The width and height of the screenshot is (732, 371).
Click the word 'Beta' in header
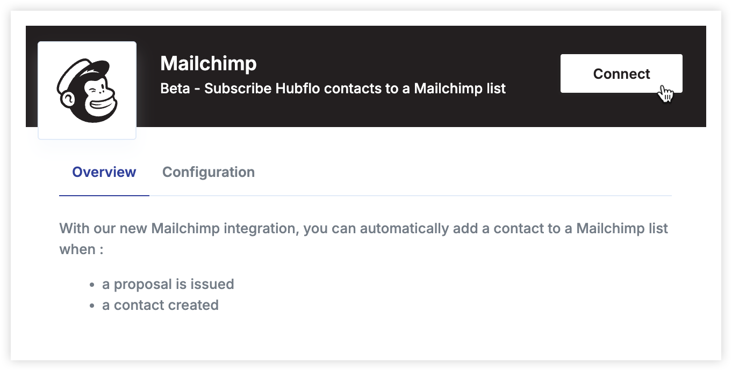[175, 88]
